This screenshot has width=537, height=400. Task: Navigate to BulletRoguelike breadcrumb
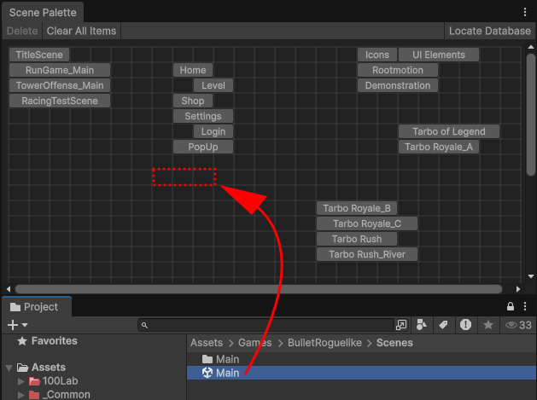324,343
